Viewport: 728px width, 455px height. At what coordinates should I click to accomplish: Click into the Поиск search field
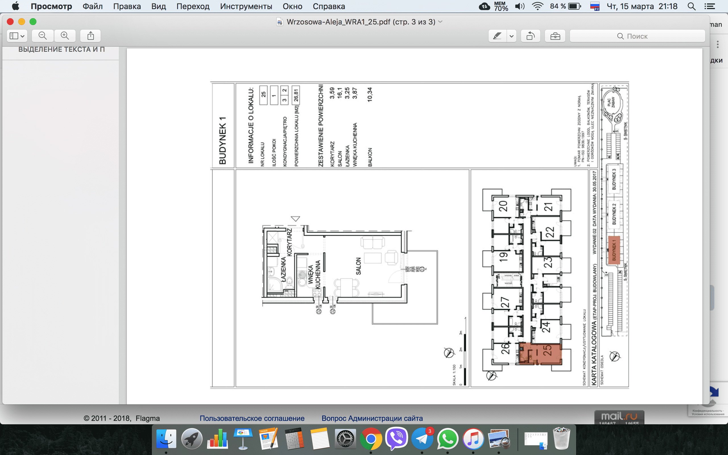pos(637,36)
